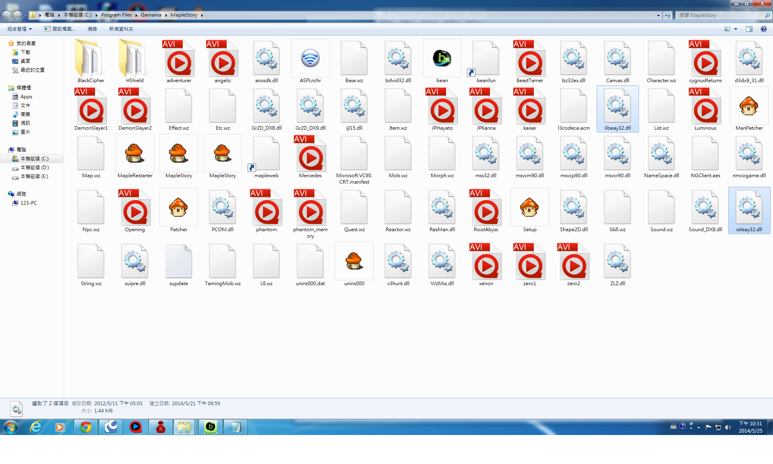Go back with the navigation arrow

pyautogui.click(x=6, y=15)
